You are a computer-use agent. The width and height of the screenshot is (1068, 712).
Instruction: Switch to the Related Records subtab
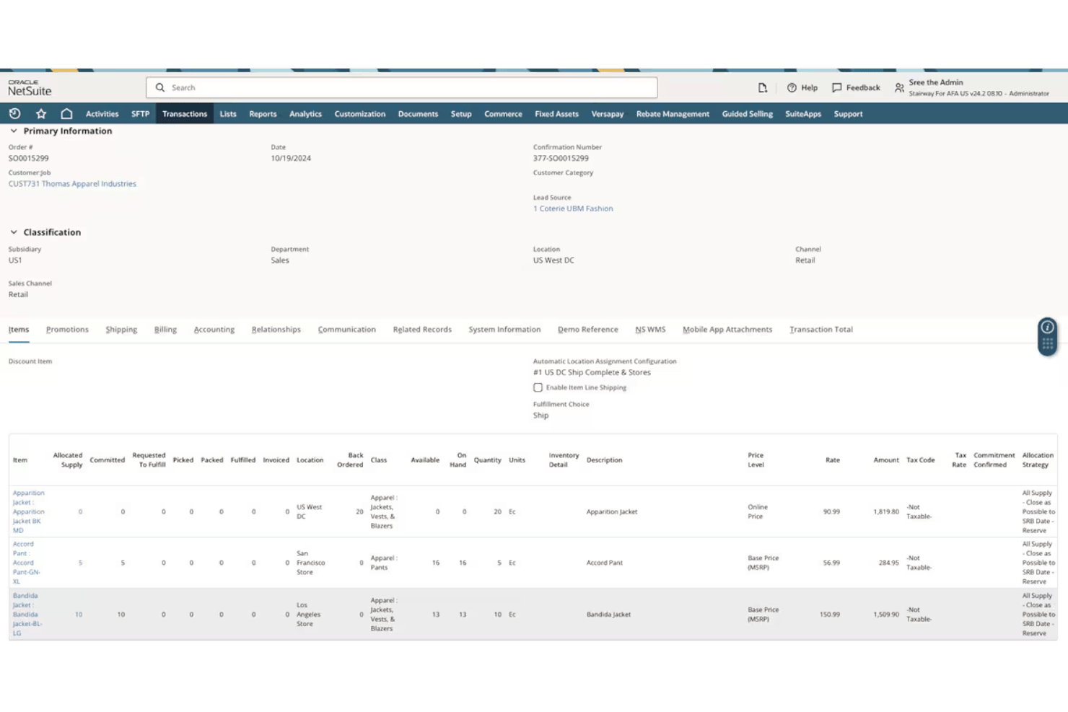click(x=422, y=330)
